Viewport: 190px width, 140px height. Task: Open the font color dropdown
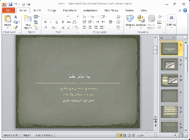(49, 27)
